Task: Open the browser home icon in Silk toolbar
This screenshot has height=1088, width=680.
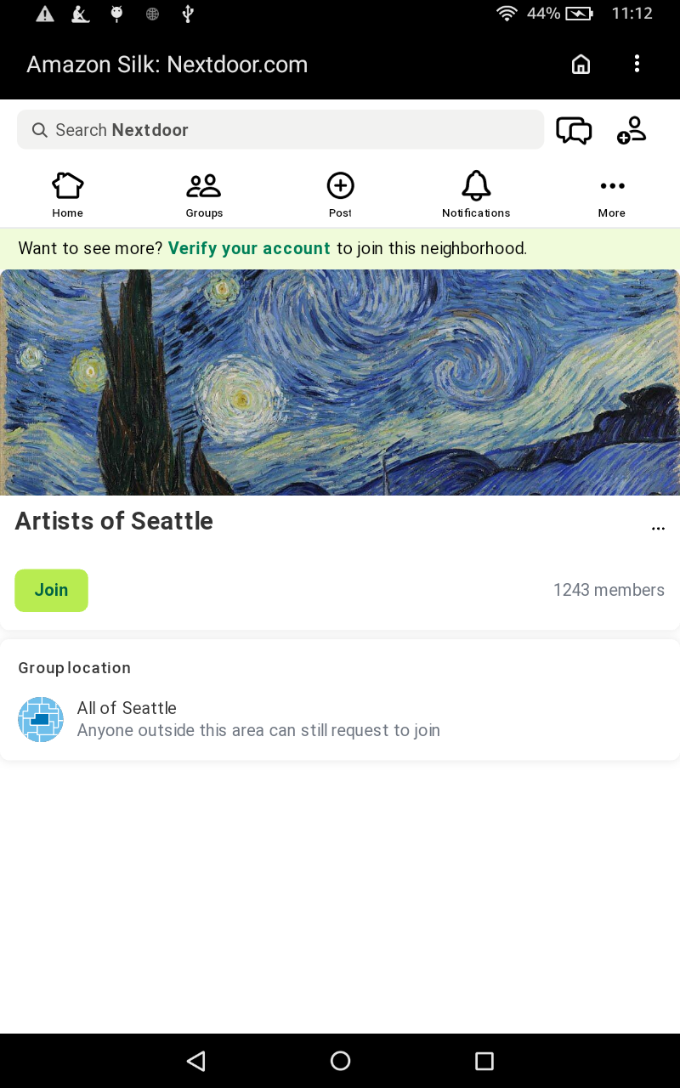Action: [581, 64]
